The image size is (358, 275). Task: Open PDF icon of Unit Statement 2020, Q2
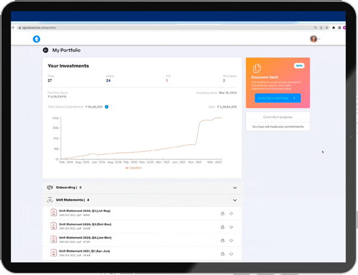click(52, 212)
